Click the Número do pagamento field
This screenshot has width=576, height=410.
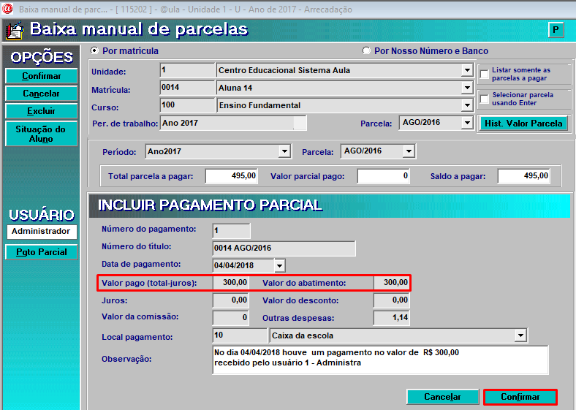[x=232, y=231]
